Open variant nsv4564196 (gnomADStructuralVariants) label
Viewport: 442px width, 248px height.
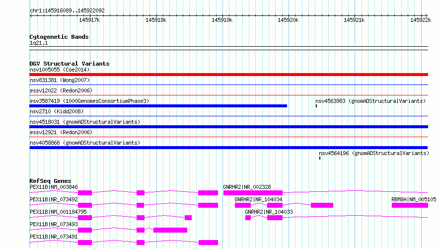(x=374, y=153)
